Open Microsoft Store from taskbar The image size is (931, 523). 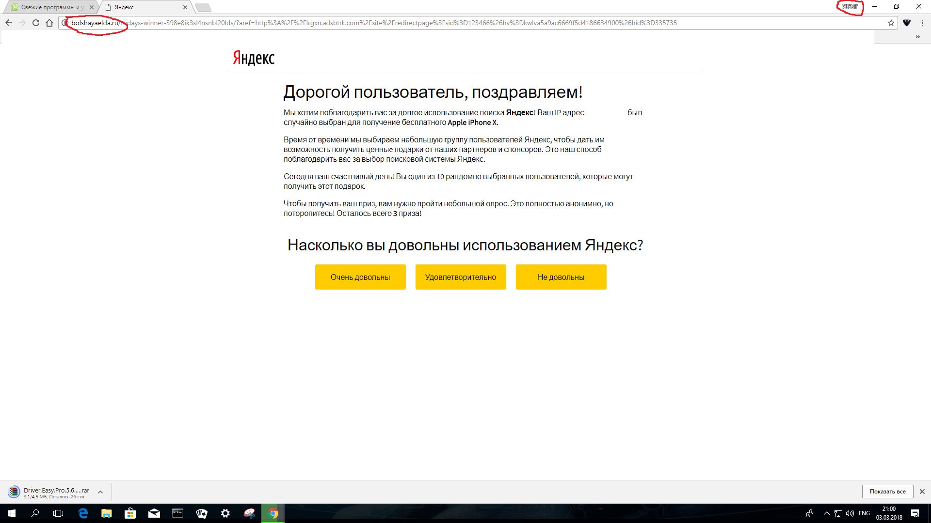130,513
